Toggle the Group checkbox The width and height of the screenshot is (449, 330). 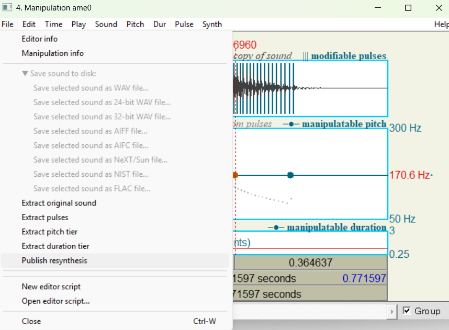(407, 311)
